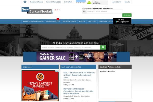Open the India's Largest University ad
The image size is (153, 102).
40,86
